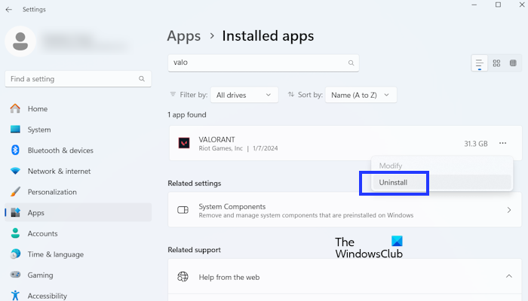Open the Sort by Name (A to Z) dropdown
This screenshot has width=528, height=301.
[361, 95]
